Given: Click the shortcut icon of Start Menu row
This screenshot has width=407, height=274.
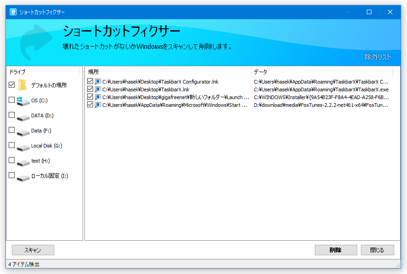Looking at the screenshot, I should (98, 105).
